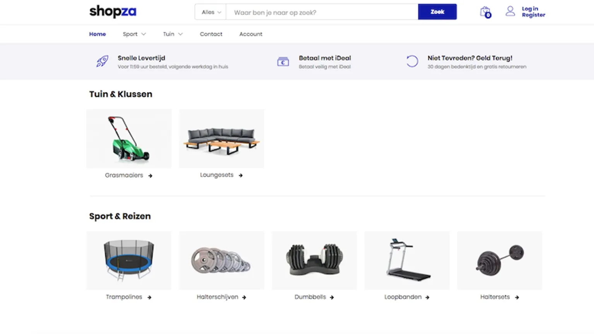594x334 pixels.
Task: Expand the Tuin menu dropdown
Action: click(x=172, y=34)
